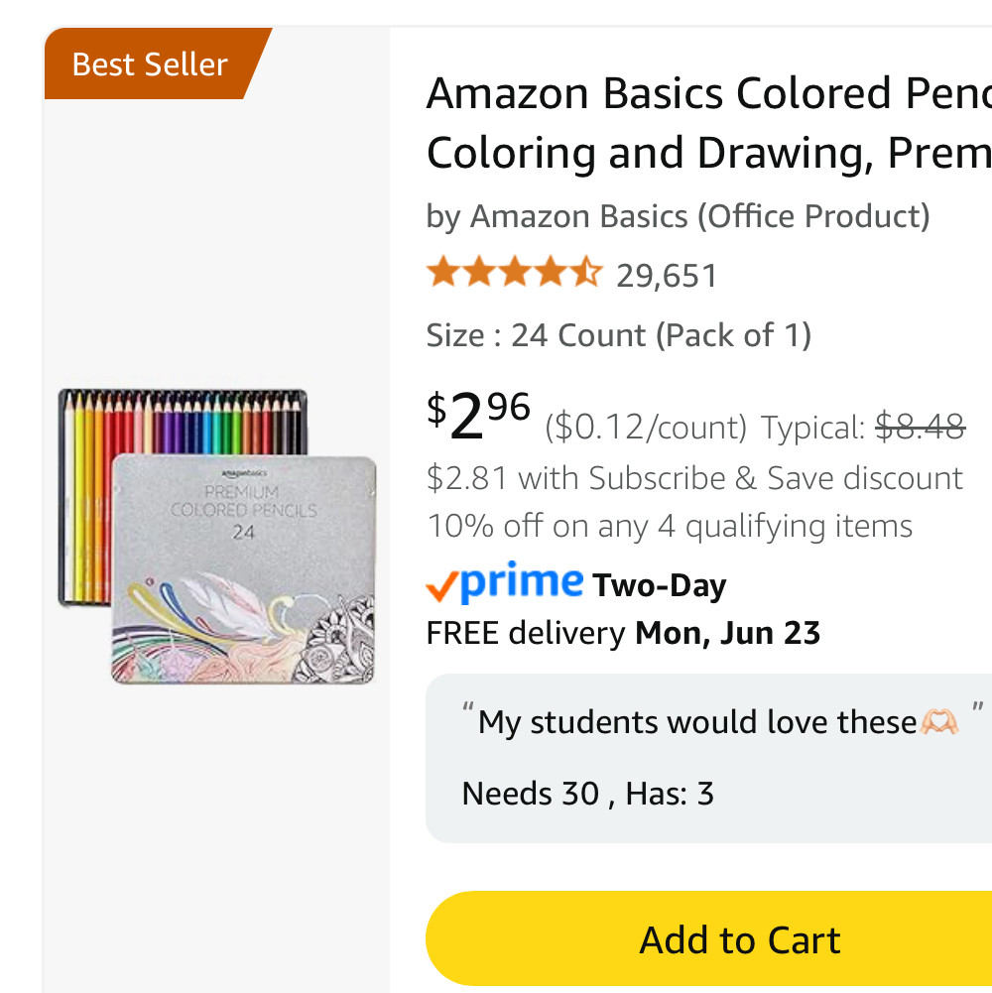This screenshot has height=993, width=992.
Task: Open the Amazon Basics Colored Pencils title
Action: tap(709, 123)
